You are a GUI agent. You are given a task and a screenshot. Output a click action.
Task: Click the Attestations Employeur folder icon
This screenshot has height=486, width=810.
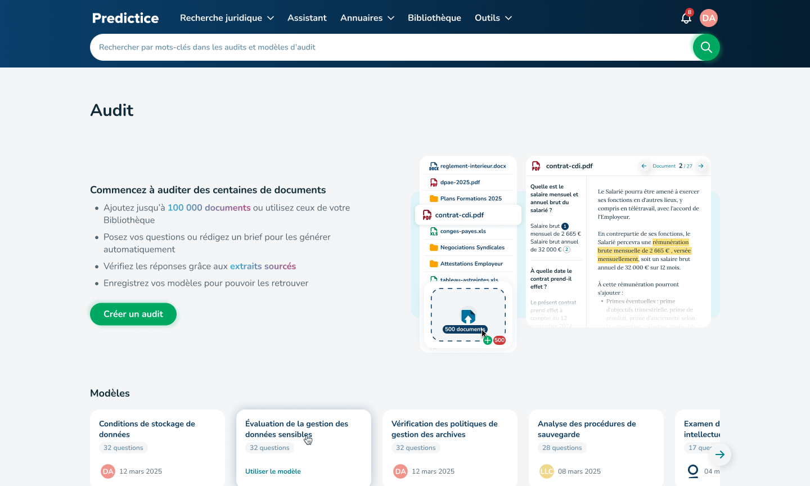click(434, 264)
